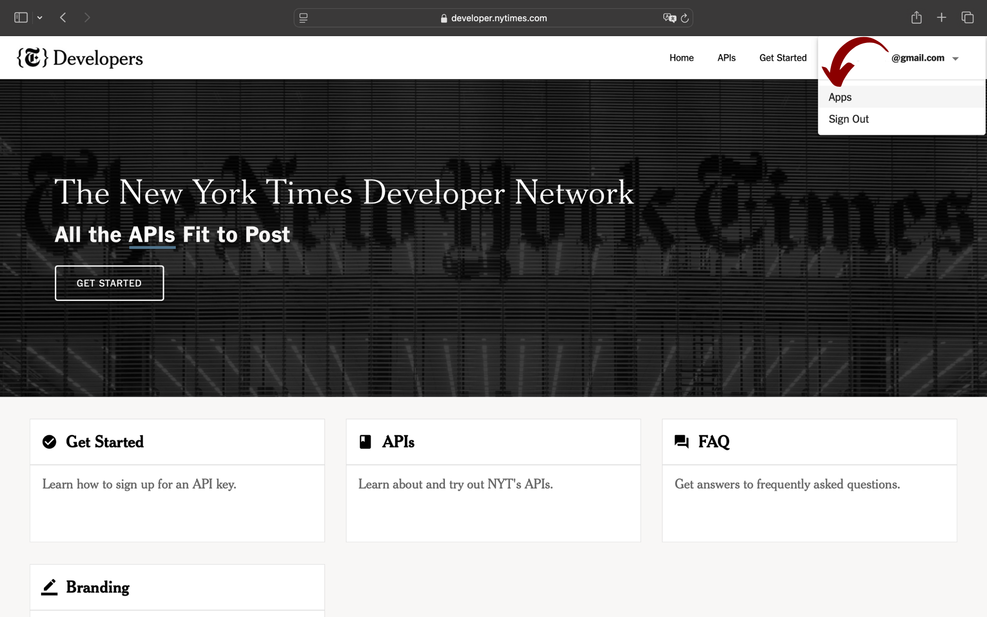Click 'The New York Times Developer Network' heading

(x=344, y=192)
